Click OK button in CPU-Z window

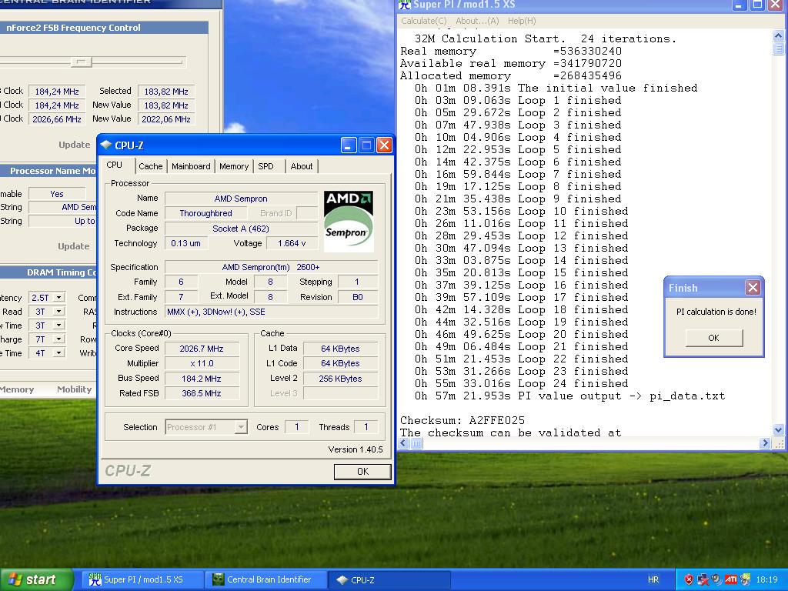click(362, 472)
